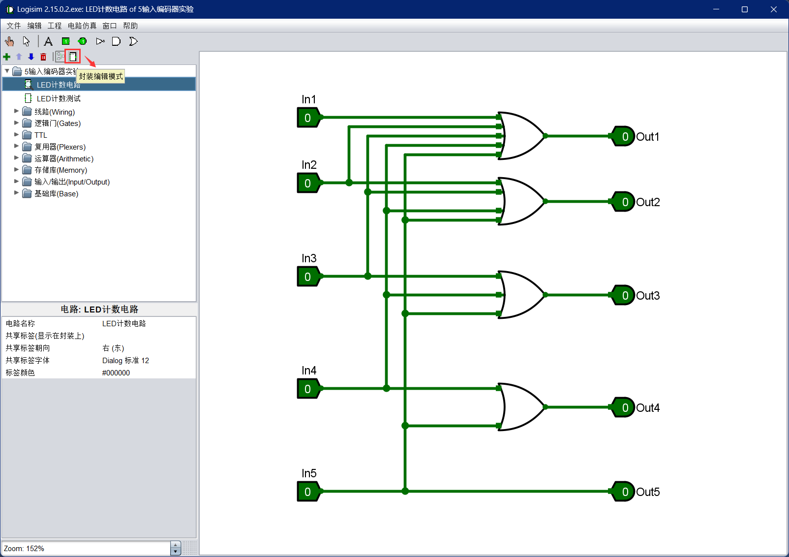Move circuit down with blue down arrow
789x557 pixels.
click(x=31, y=57)
